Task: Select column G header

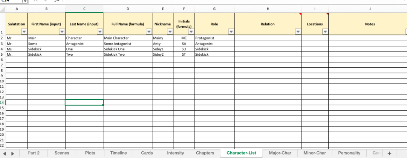Action: (x=214, y=9)
